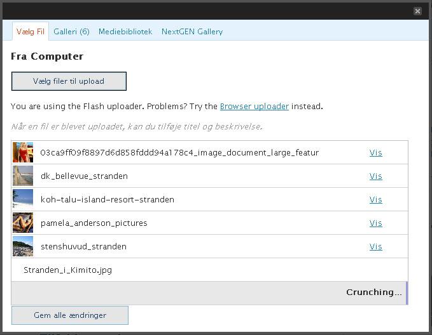This screenshot has height=335, width=432.
Task: Open the Browser uploader link
Action: tap(254, 107)
